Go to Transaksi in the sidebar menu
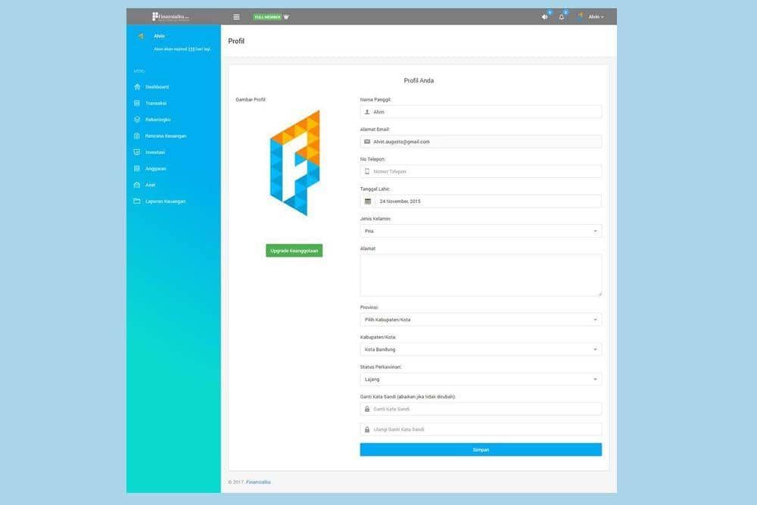The width and height of the screenshot is (757, 505). point(156,103)
